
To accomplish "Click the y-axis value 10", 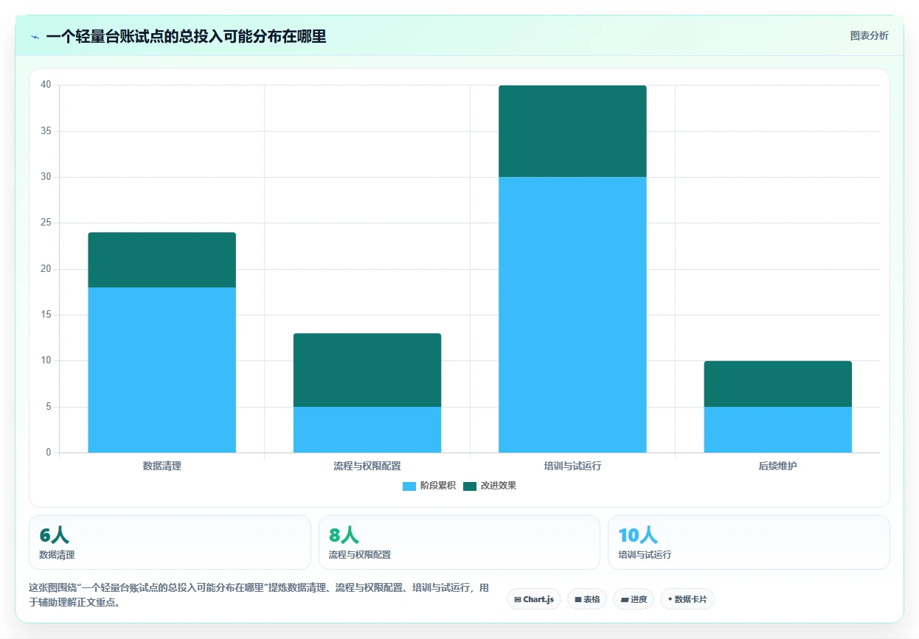I will [x=46, y=360].
